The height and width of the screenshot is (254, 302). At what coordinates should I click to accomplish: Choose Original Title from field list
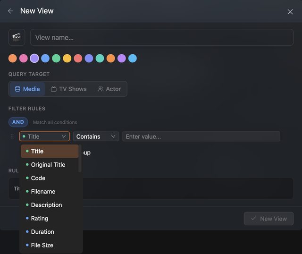pyautogui.click(x=50, y=165)
